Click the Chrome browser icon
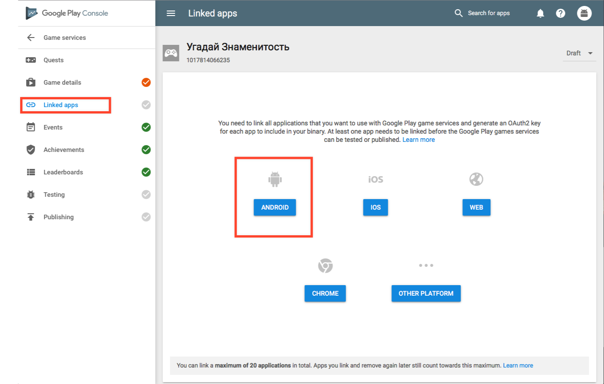 click(x=325, y=265)
